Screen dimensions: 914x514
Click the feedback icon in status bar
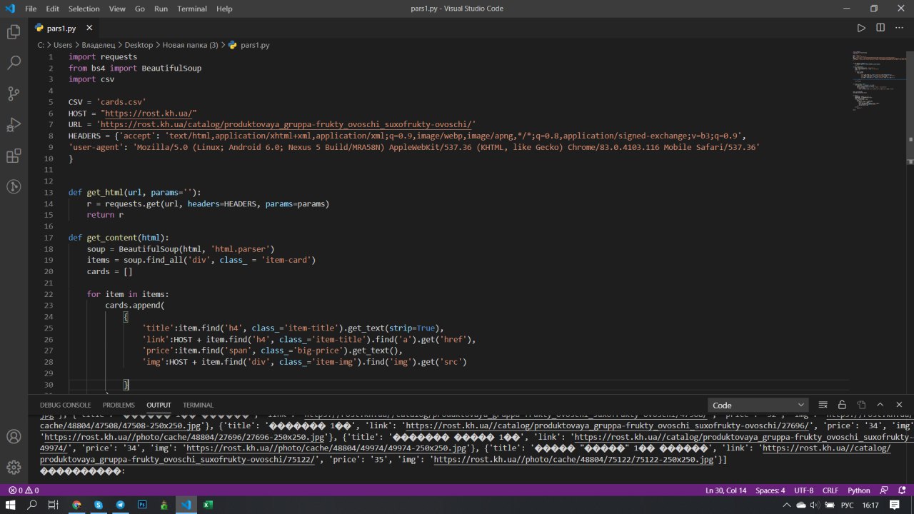pos(884,490)
